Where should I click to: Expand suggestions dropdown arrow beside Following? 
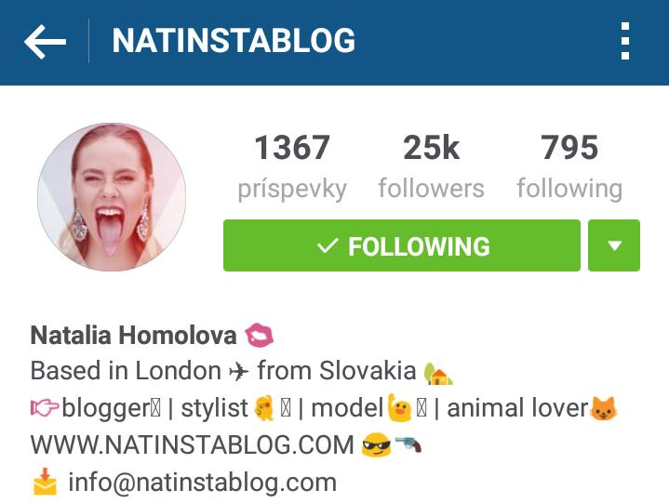(x=614, y=245)
